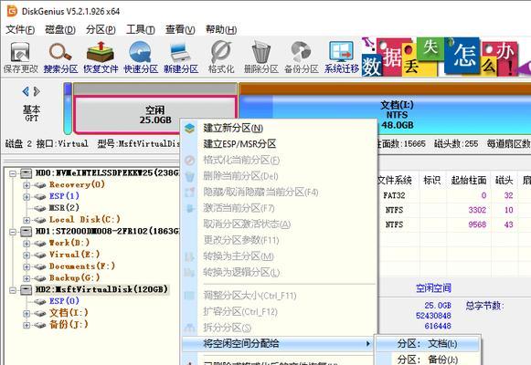Viewport: 531px width, 365px height.
Task: Open the 工具(T) menu
Action: 141,30
